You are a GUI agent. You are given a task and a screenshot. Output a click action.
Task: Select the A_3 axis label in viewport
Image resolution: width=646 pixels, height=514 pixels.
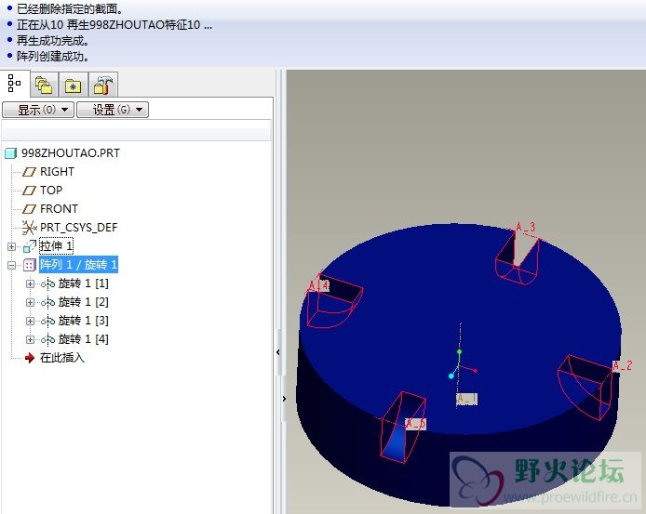526,227
